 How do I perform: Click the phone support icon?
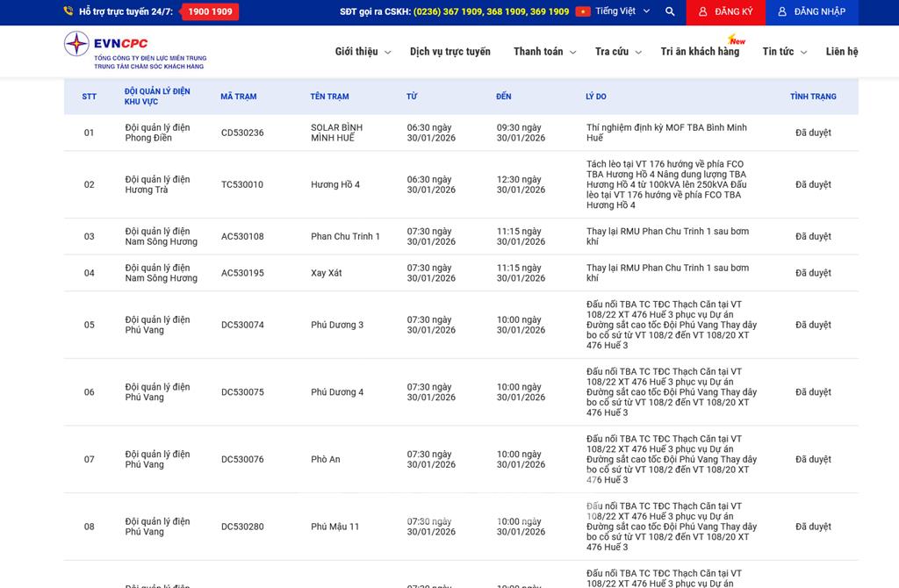[x=68, y=11]
